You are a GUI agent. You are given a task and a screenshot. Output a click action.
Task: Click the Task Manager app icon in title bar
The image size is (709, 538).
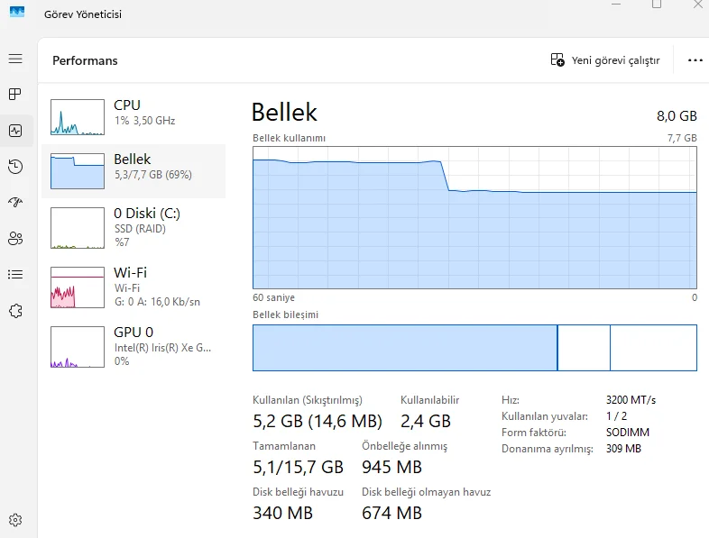(x=17, y=12)
